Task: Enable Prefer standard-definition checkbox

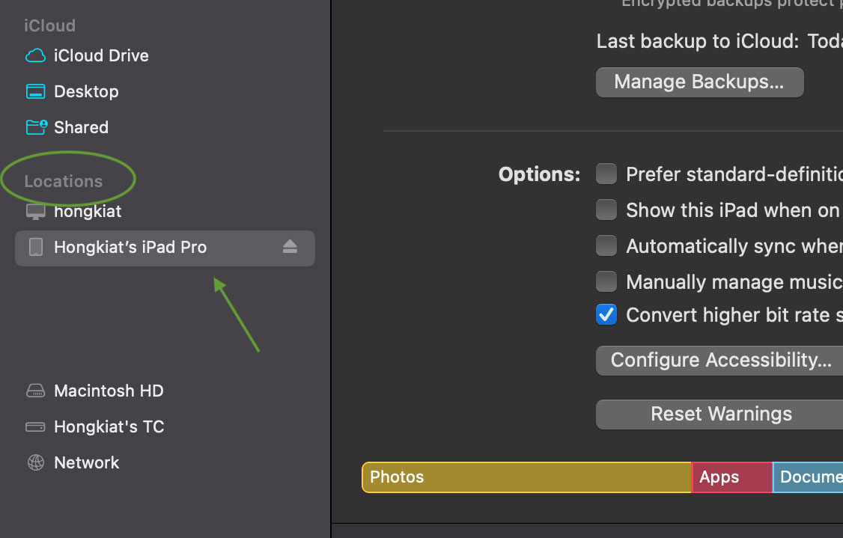Action: tap(606, 174)
